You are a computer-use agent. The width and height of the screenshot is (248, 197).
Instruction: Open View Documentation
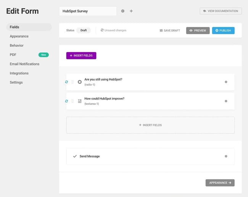(221, 11)
